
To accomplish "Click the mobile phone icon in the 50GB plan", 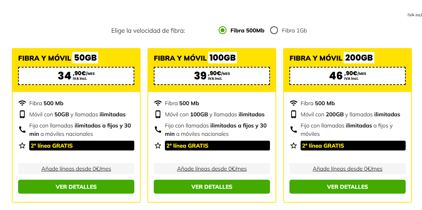I will pos(22,114).
